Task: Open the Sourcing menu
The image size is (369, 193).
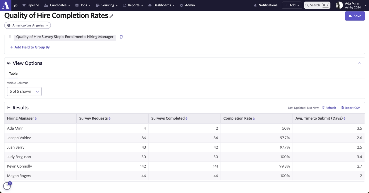Action: pos(107,5)
